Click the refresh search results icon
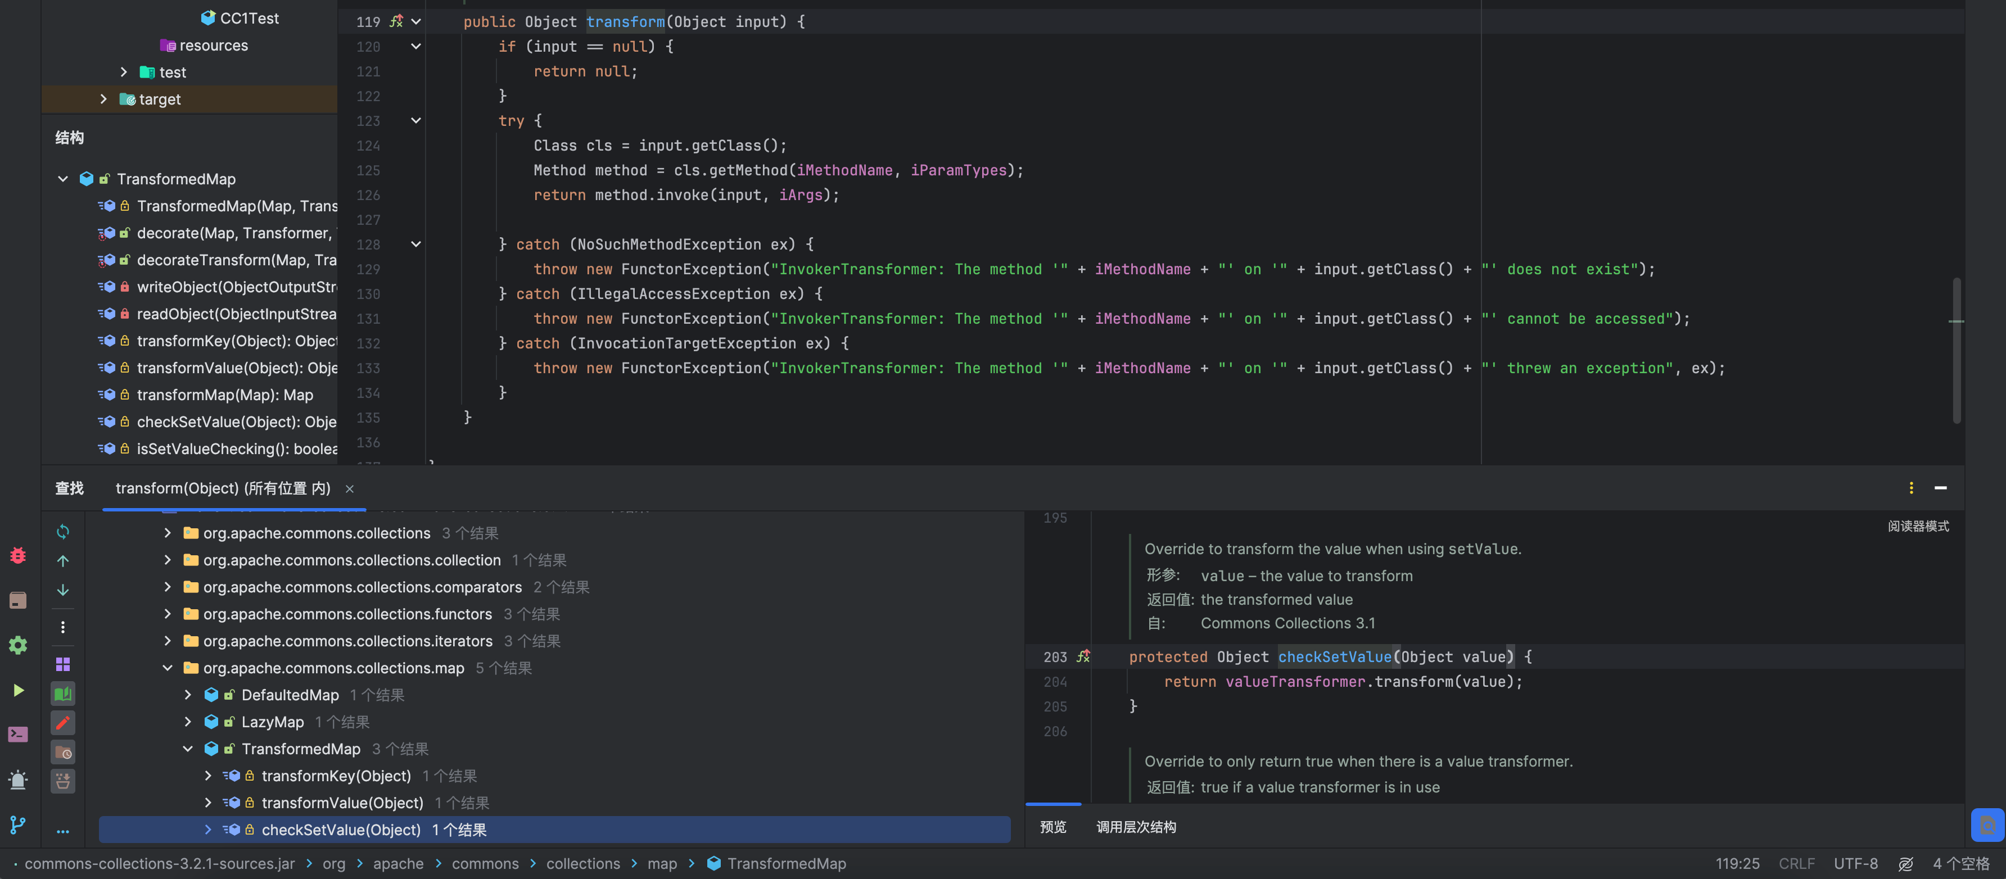Viewport: 2006px width, 879px height. pos(63,532)
